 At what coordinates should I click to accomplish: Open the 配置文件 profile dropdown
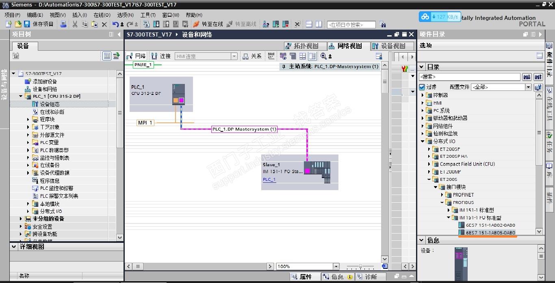coord(528,87)
